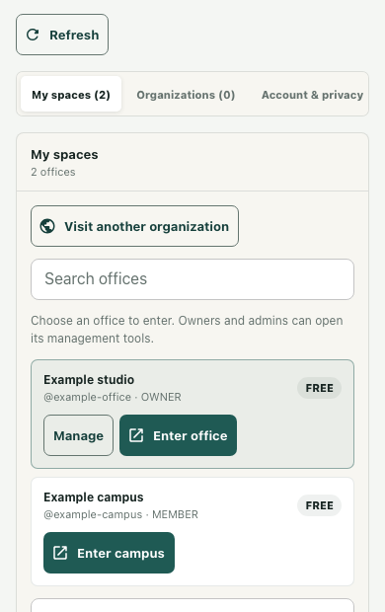Focus the Search offices field
Viewport: 385px width, 612px height.
tap(192, 279)
